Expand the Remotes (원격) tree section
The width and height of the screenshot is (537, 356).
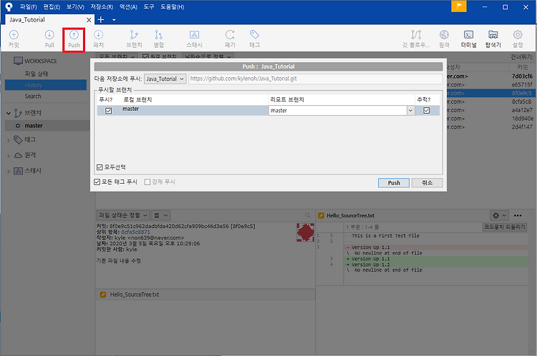9,156
